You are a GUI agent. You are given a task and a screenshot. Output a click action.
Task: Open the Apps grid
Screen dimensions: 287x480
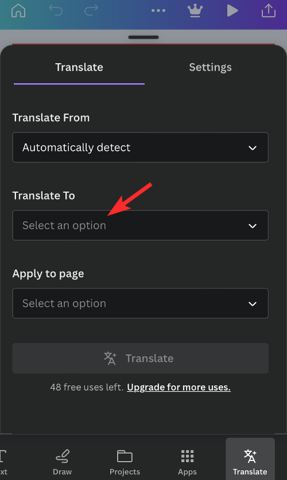point(187,462)
